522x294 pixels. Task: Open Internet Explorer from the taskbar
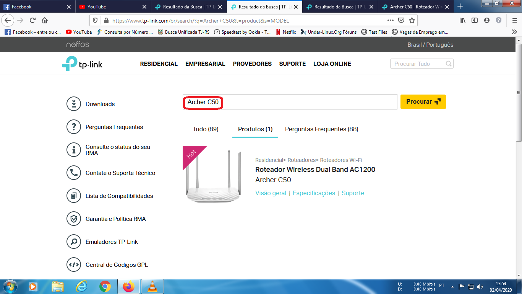(x=81, y=286)
